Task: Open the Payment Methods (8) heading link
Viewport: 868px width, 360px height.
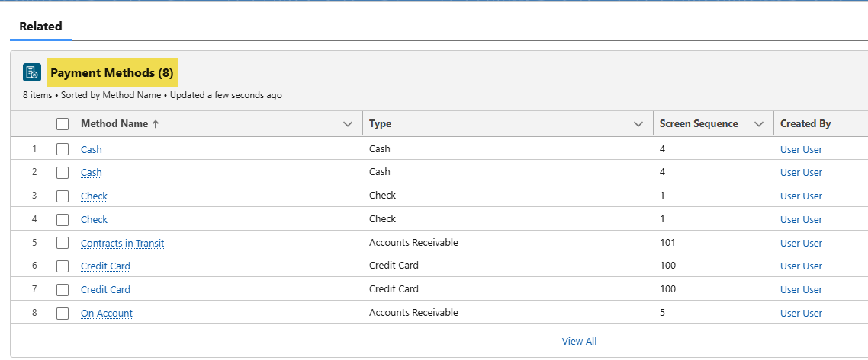Action: coord(112,72)
